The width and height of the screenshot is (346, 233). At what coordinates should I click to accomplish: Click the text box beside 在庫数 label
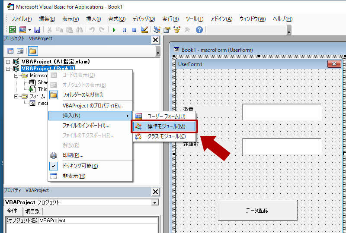click(x=282, y=146)
